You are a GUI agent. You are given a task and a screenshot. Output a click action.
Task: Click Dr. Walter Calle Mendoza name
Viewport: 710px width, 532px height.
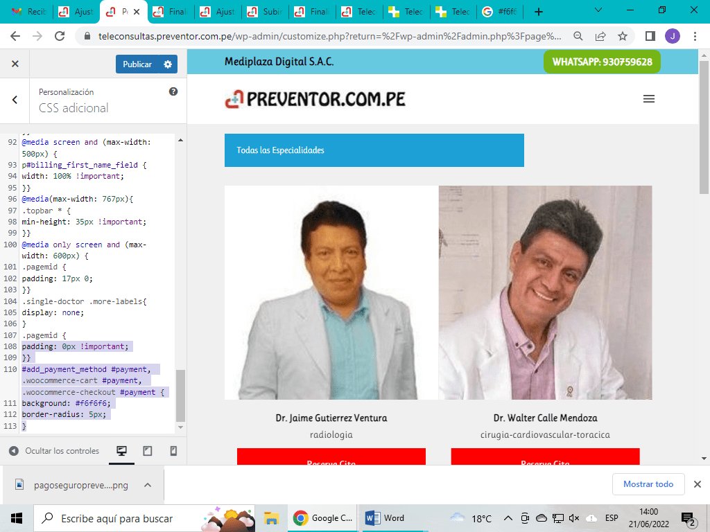[545, 418]
